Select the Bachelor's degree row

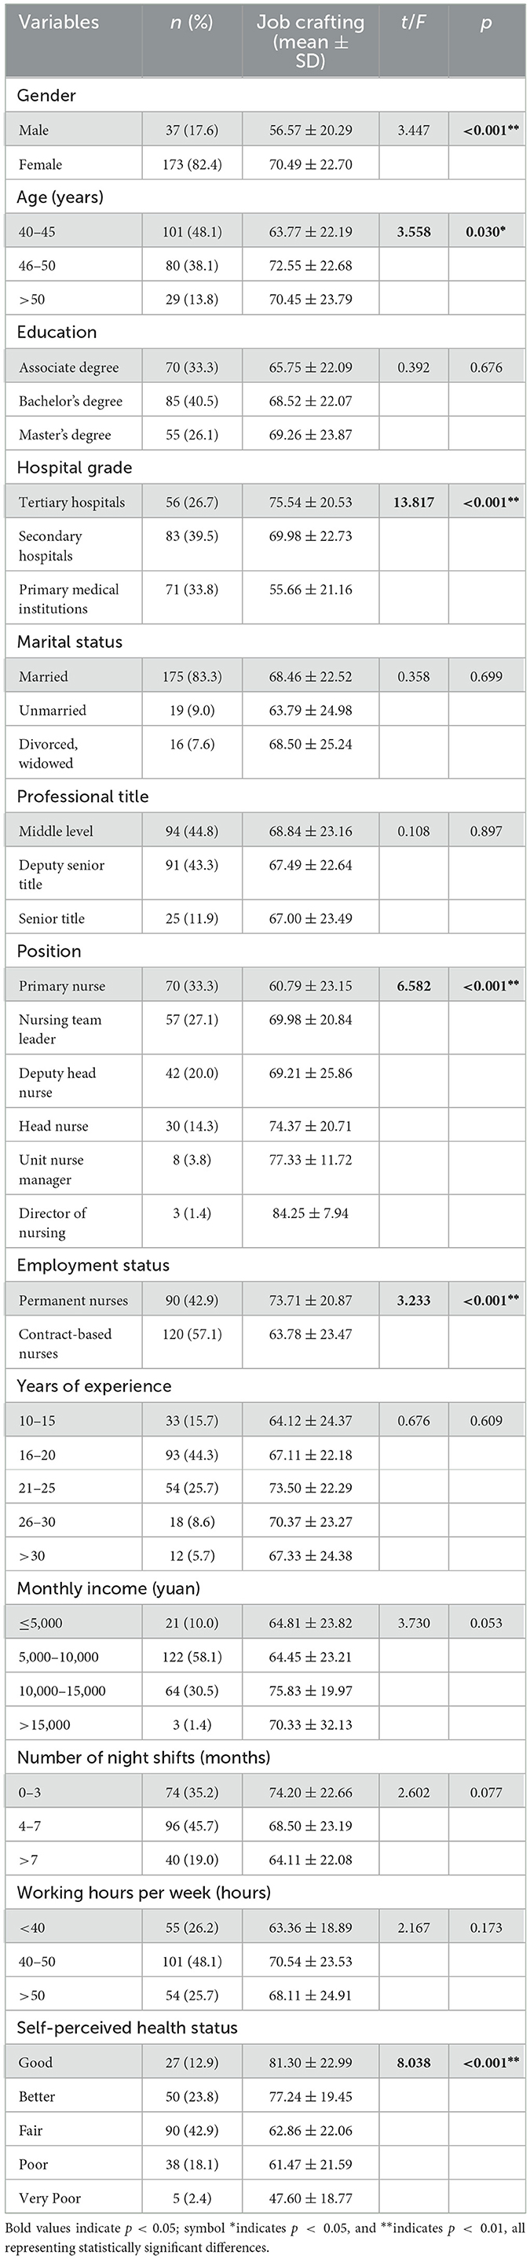pyautogui.click(x=71, y=401)
